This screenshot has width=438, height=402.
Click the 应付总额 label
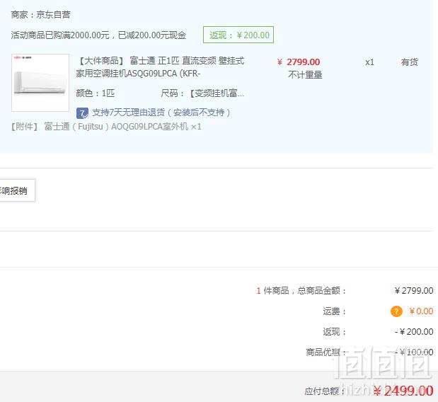click(324, 391)
